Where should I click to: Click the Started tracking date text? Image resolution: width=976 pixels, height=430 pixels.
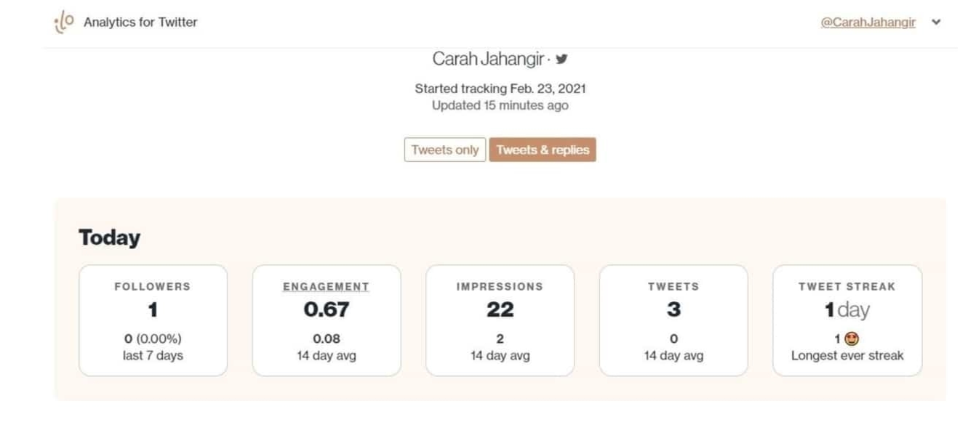pyautogui.click(x=500, y=89)
